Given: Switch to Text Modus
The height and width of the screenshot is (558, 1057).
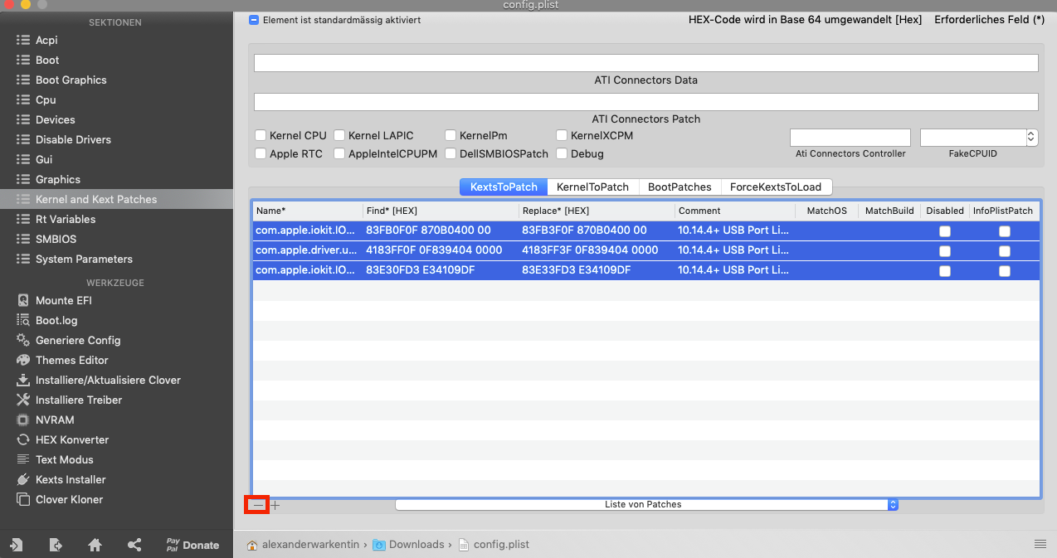Looking at the screenshot, I should tap(65, 459).
